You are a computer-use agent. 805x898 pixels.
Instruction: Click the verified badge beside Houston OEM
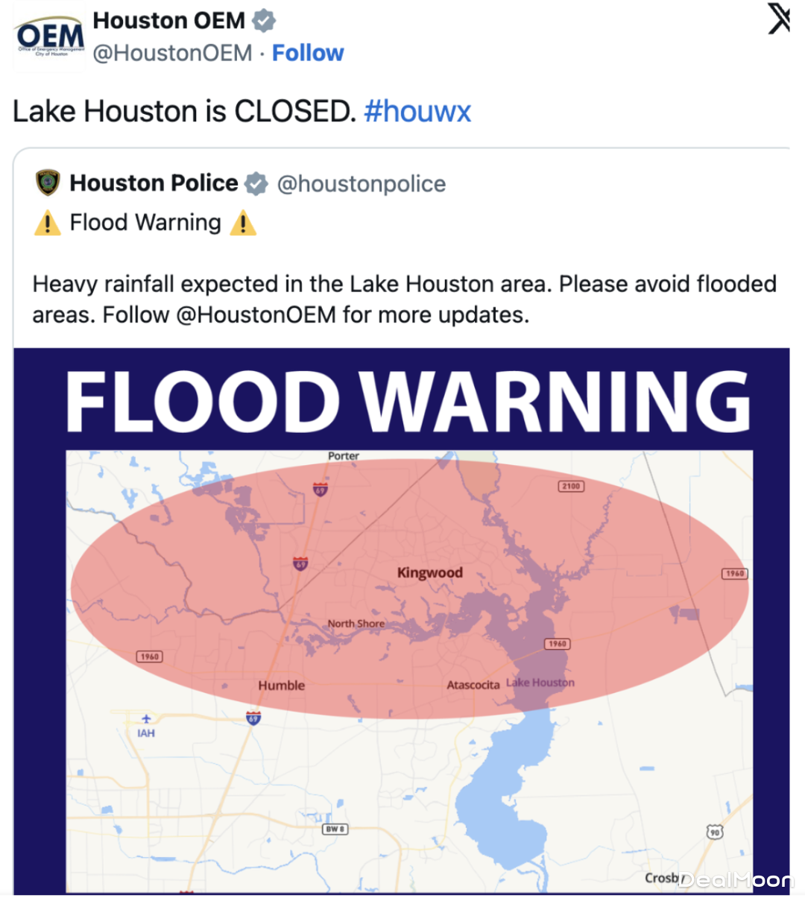coord(264,21)
